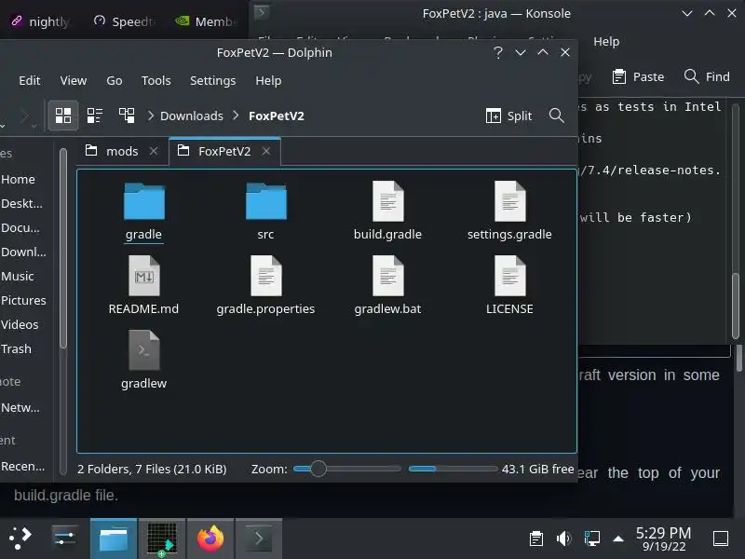Image resolution: width=745 pixels, height=559 pixels.
Task: Select the settings.gradle file icon
Action: 509,200
